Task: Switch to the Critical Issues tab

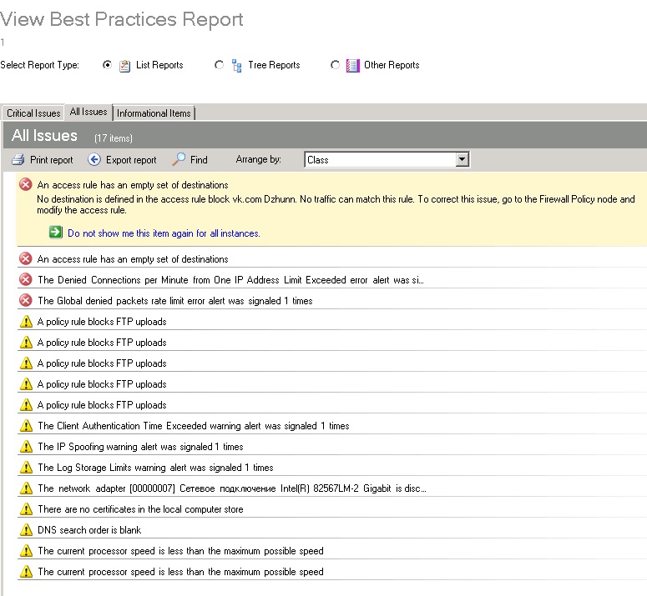Action: [x=33, y=113]
